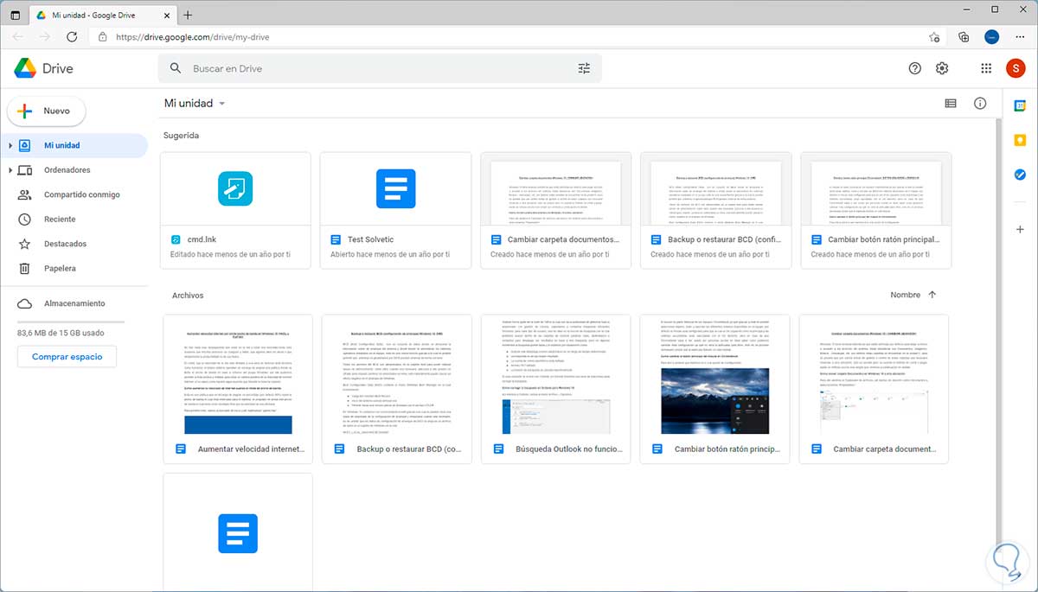Reverse sort direction arrow next to Nombre
The height and width of the screenshot is (592, 1038).
932,295
